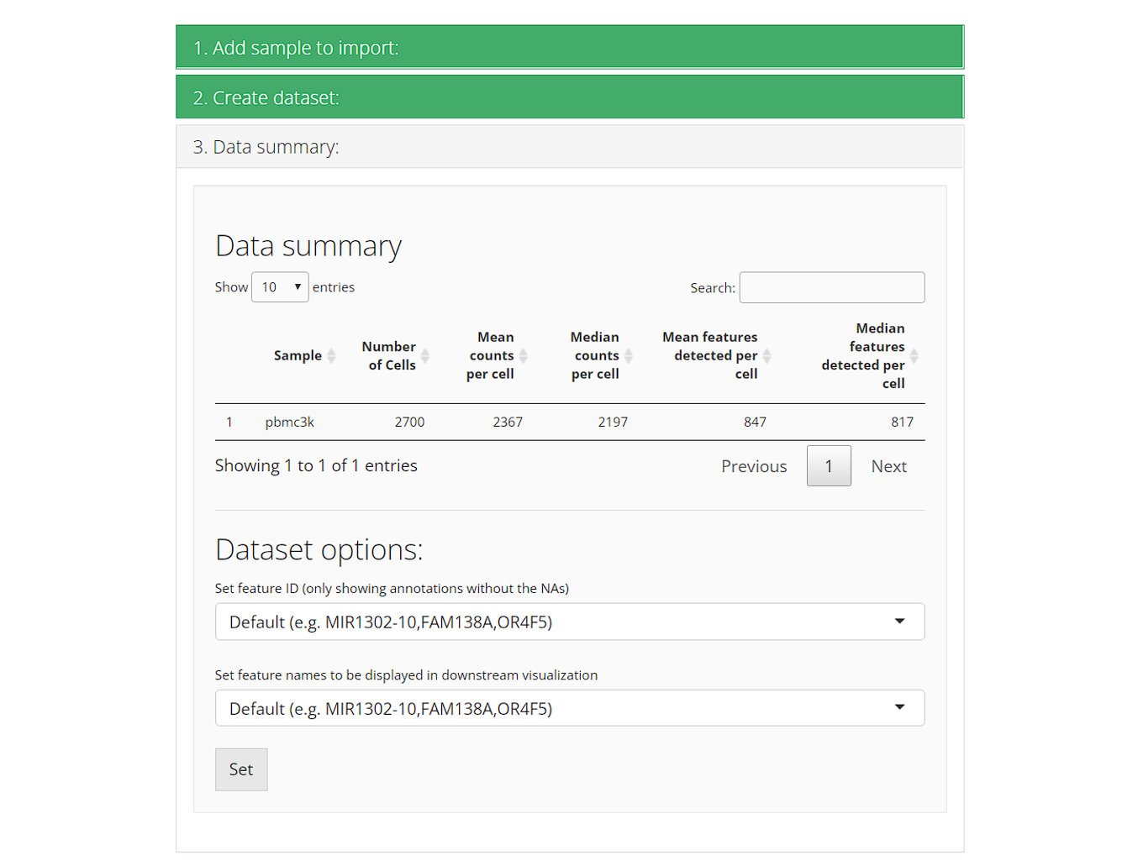The image size is (1138, 866).
Task: Expand the Add sample to import section
Action: coord(569,48)
